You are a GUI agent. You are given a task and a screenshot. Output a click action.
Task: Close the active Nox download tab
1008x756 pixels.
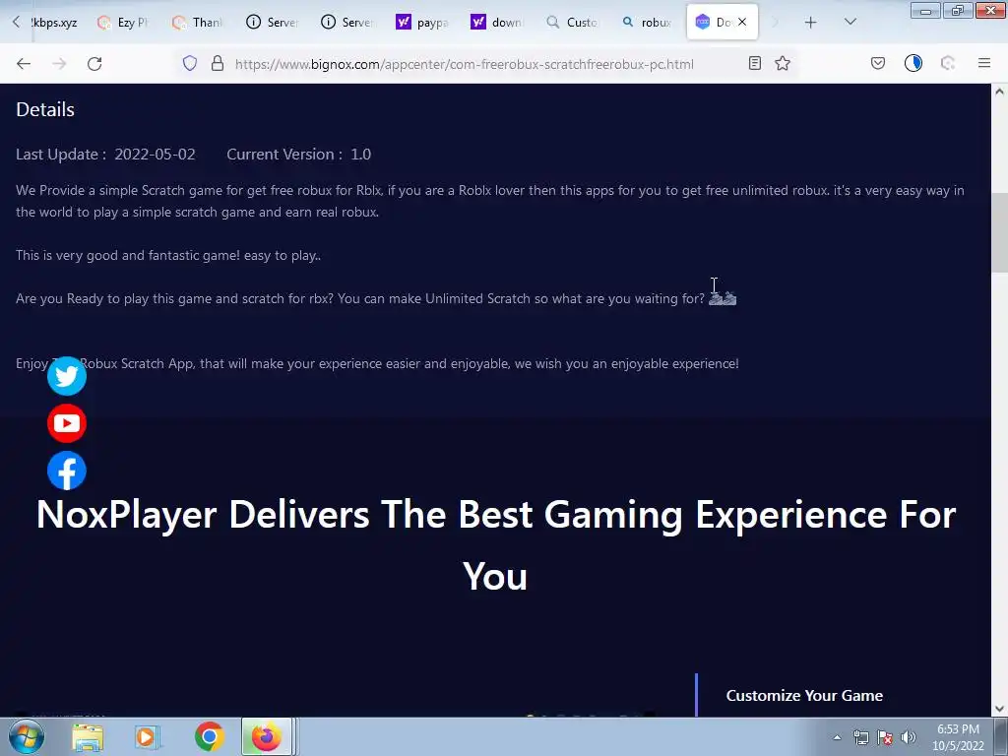[742, 22]
